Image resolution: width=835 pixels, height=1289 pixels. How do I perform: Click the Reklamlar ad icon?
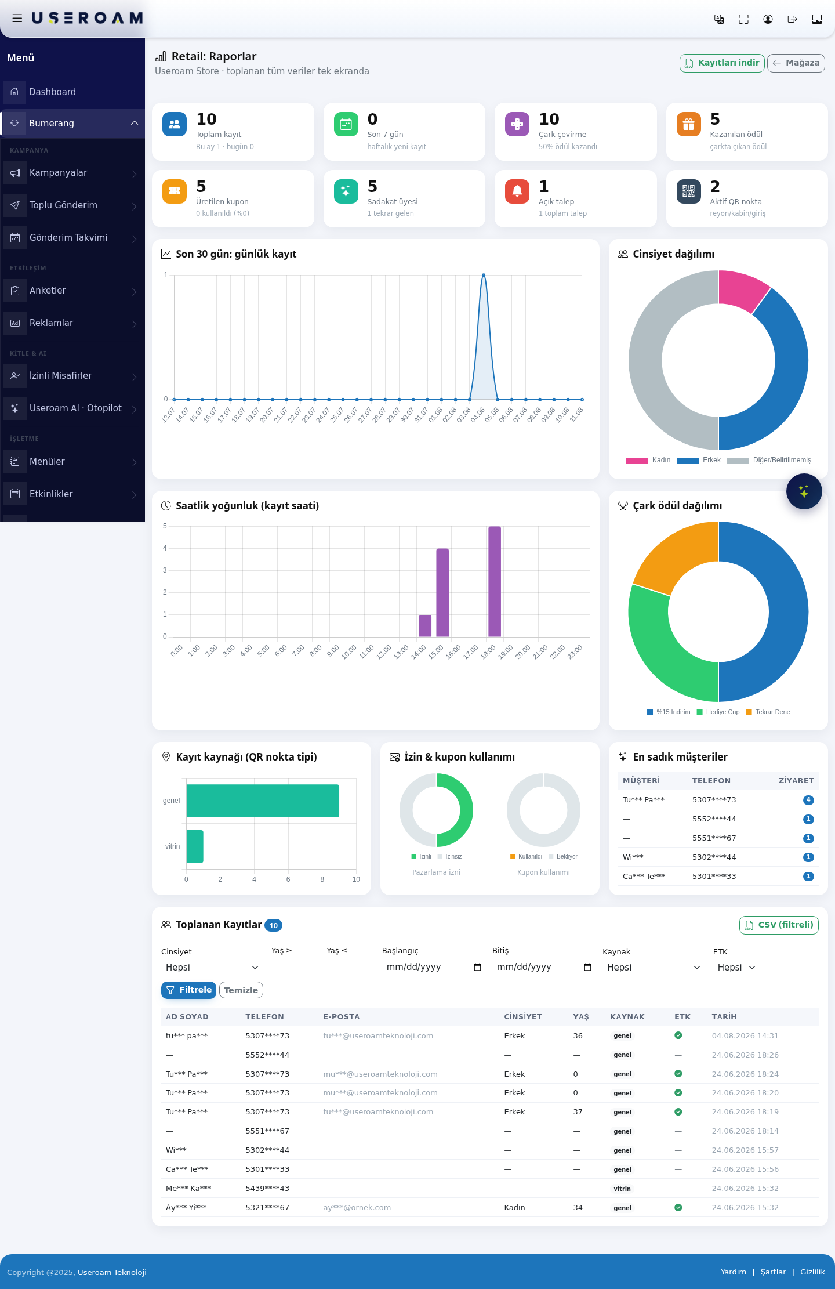[x=15, y=323]
